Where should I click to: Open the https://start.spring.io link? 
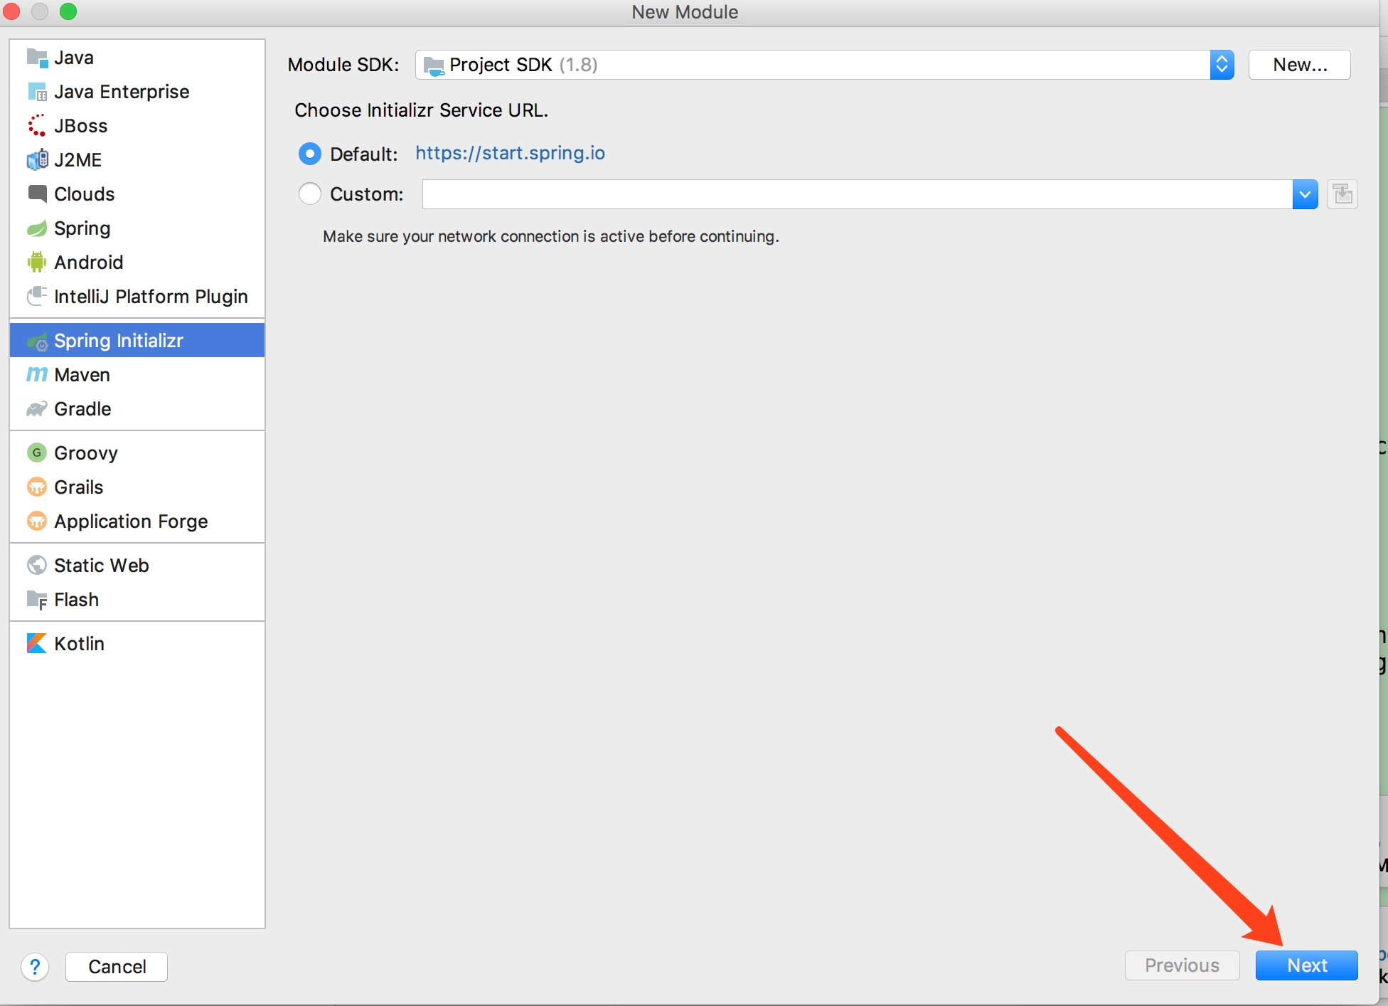tap(510, 153)
